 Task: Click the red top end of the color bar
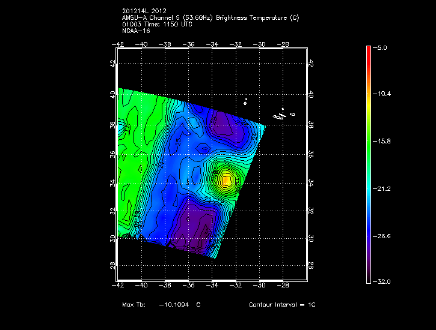click(369, 49)
